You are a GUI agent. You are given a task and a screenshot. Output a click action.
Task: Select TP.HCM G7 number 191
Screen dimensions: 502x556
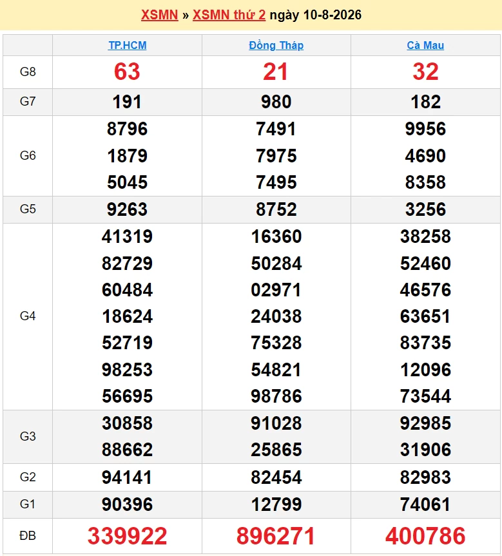127,102
